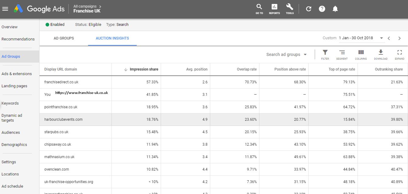Open the Segment options

[x=342, y=54]
